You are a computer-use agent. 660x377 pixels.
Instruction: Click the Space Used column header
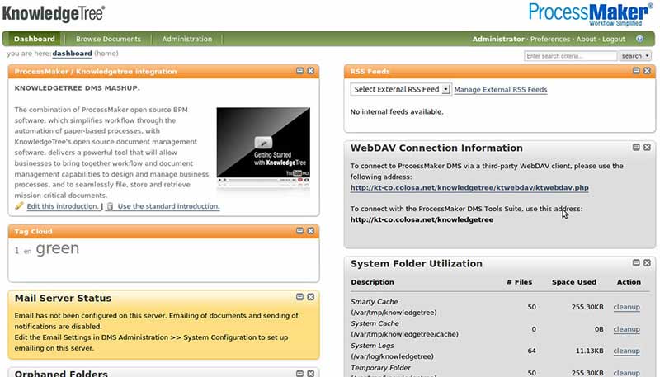point(573,282)
